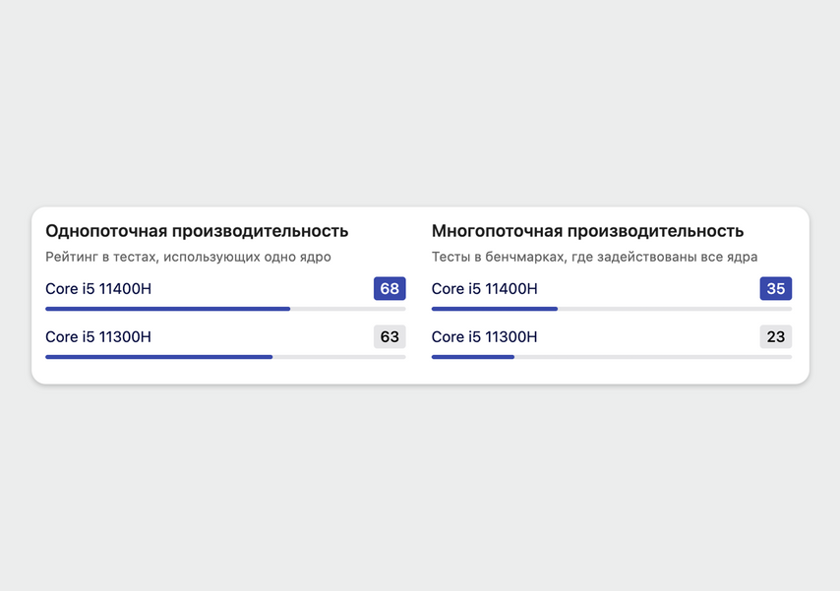The width and height of the screenshot is (840, 591).
Task: Click unfilled part of 11400H multi-thread bar
Action: coord(675,309)
